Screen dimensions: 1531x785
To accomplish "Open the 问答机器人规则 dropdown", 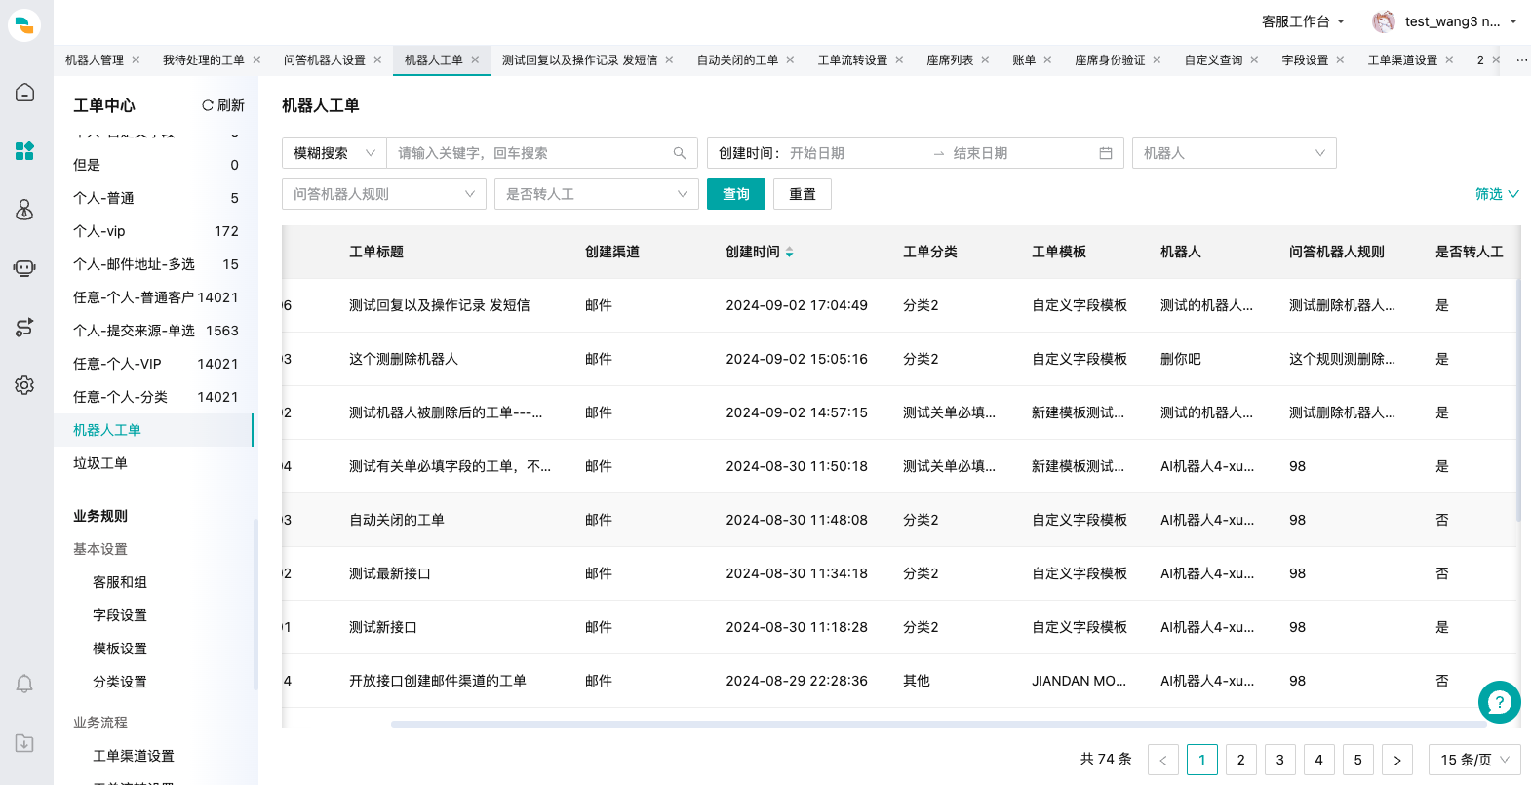I will [384, 194].
